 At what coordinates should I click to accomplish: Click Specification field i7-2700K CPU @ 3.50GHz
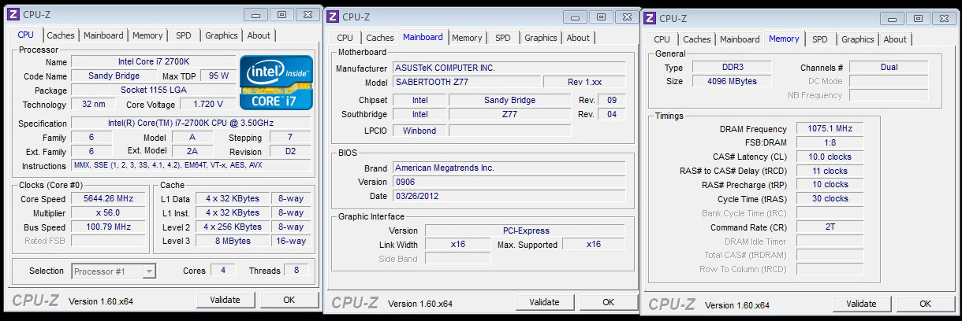click(x=191, y=124)
